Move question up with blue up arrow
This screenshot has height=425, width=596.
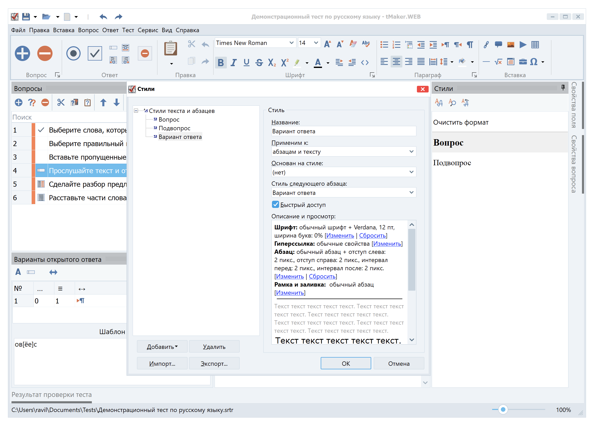(103, 103)
